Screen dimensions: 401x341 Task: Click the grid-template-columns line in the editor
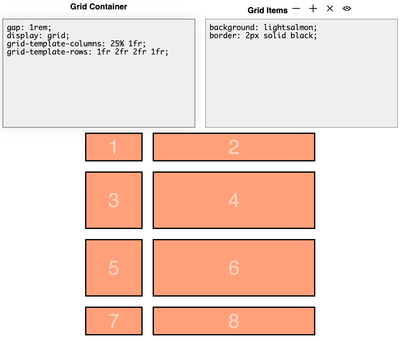(76, 44)
